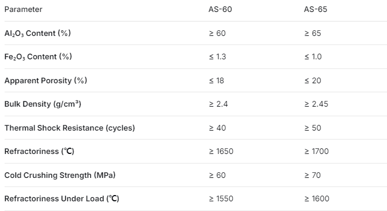
Task: Select the AS-60 column header
Action: click(x=220, y=9)
